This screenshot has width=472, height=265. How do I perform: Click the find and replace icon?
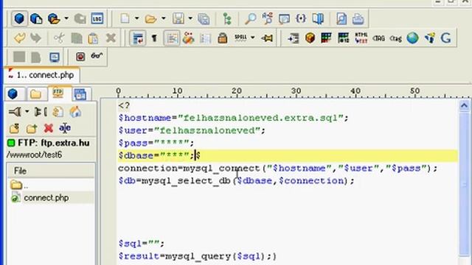click(267, 18)
